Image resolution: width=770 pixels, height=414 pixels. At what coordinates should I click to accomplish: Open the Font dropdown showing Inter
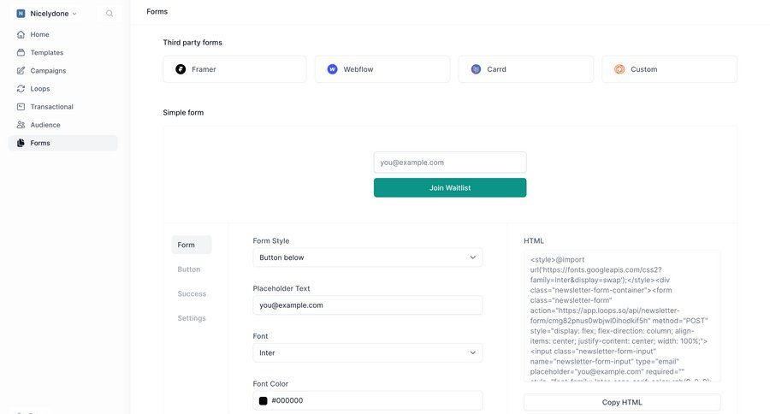367,352
